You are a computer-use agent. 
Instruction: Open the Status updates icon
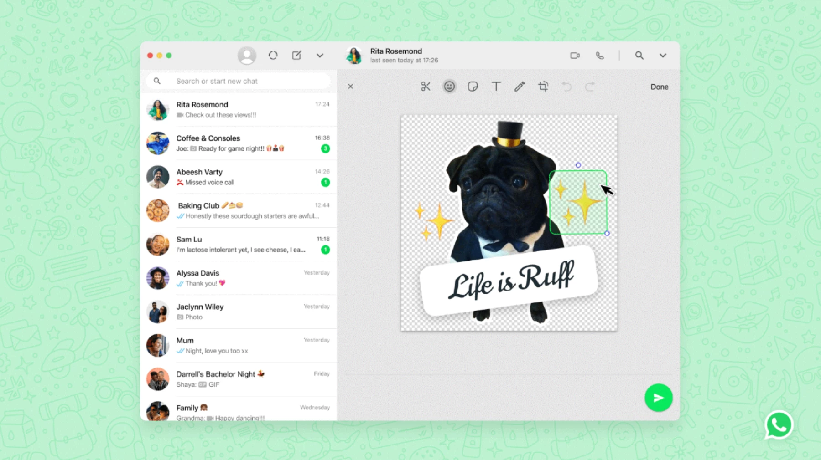[273, 55]
